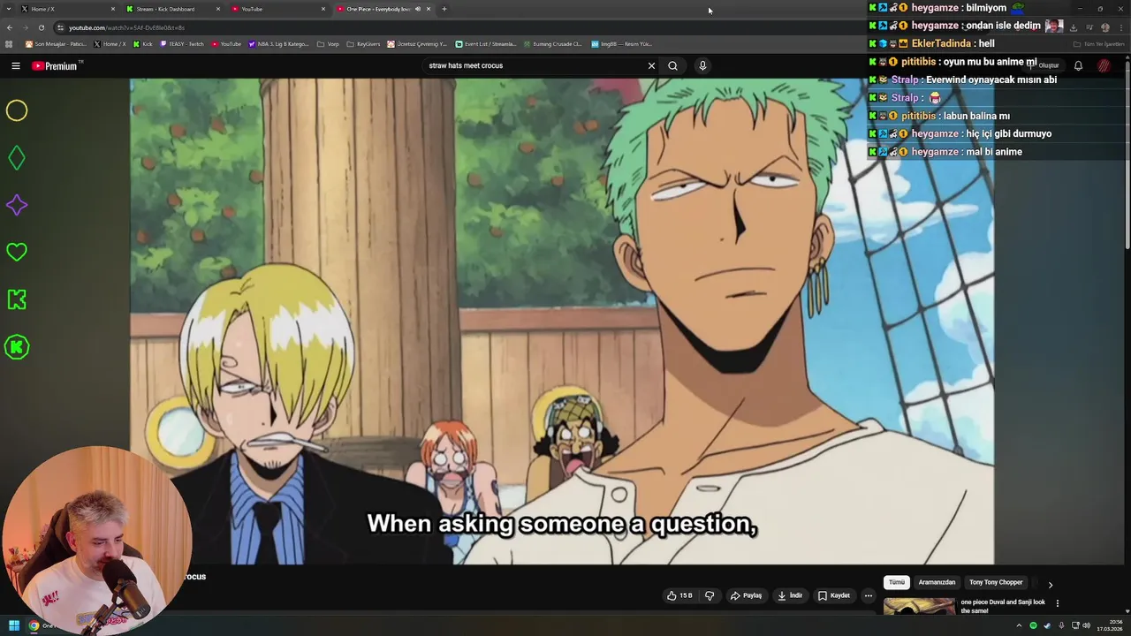Open the Duval and Sanji video thumbnail
Screen dimensions: 1131x636
point(919,607)
